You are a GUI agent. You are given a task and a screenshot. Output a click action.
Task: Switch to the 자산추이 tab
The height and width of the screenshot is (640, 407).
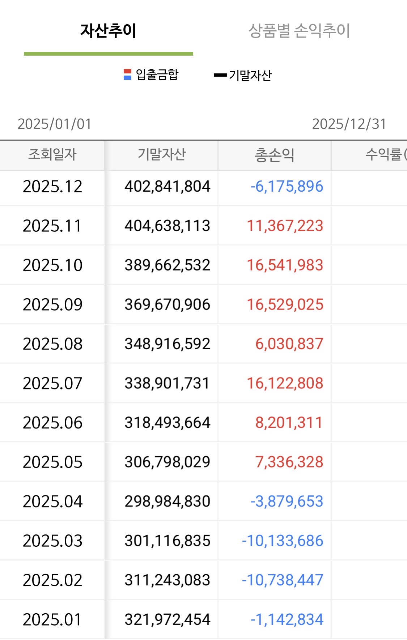coord(108,31)
